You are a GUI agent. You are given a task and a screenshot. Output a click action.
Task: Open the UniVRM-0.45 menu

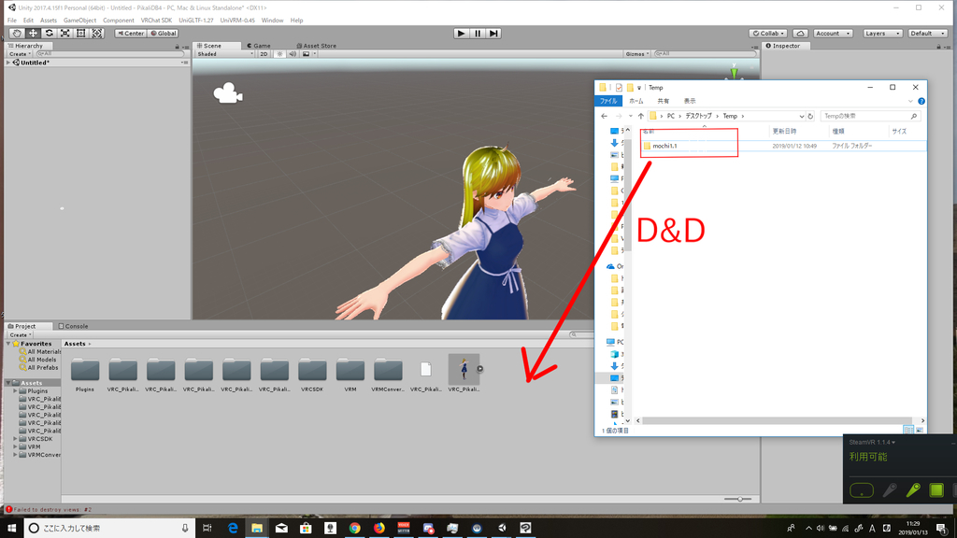coord(237,21)
